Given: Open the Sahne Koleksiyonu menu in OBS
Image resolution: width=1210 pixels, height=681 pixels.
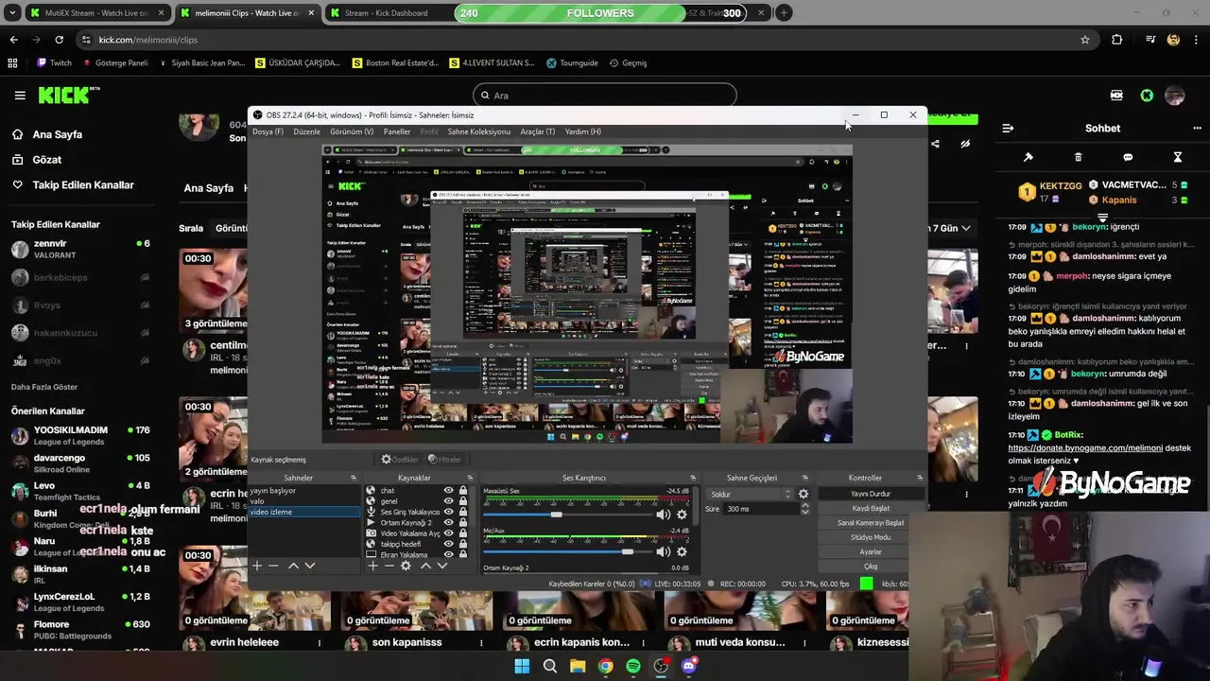Looking at the screenshot, I should coord(478,131).
